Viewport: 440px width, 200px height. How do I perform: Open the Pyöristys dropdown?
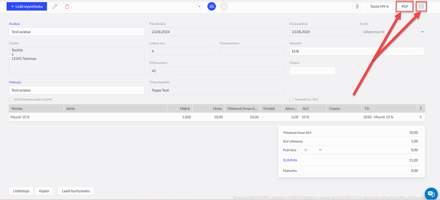click(311, 150)
